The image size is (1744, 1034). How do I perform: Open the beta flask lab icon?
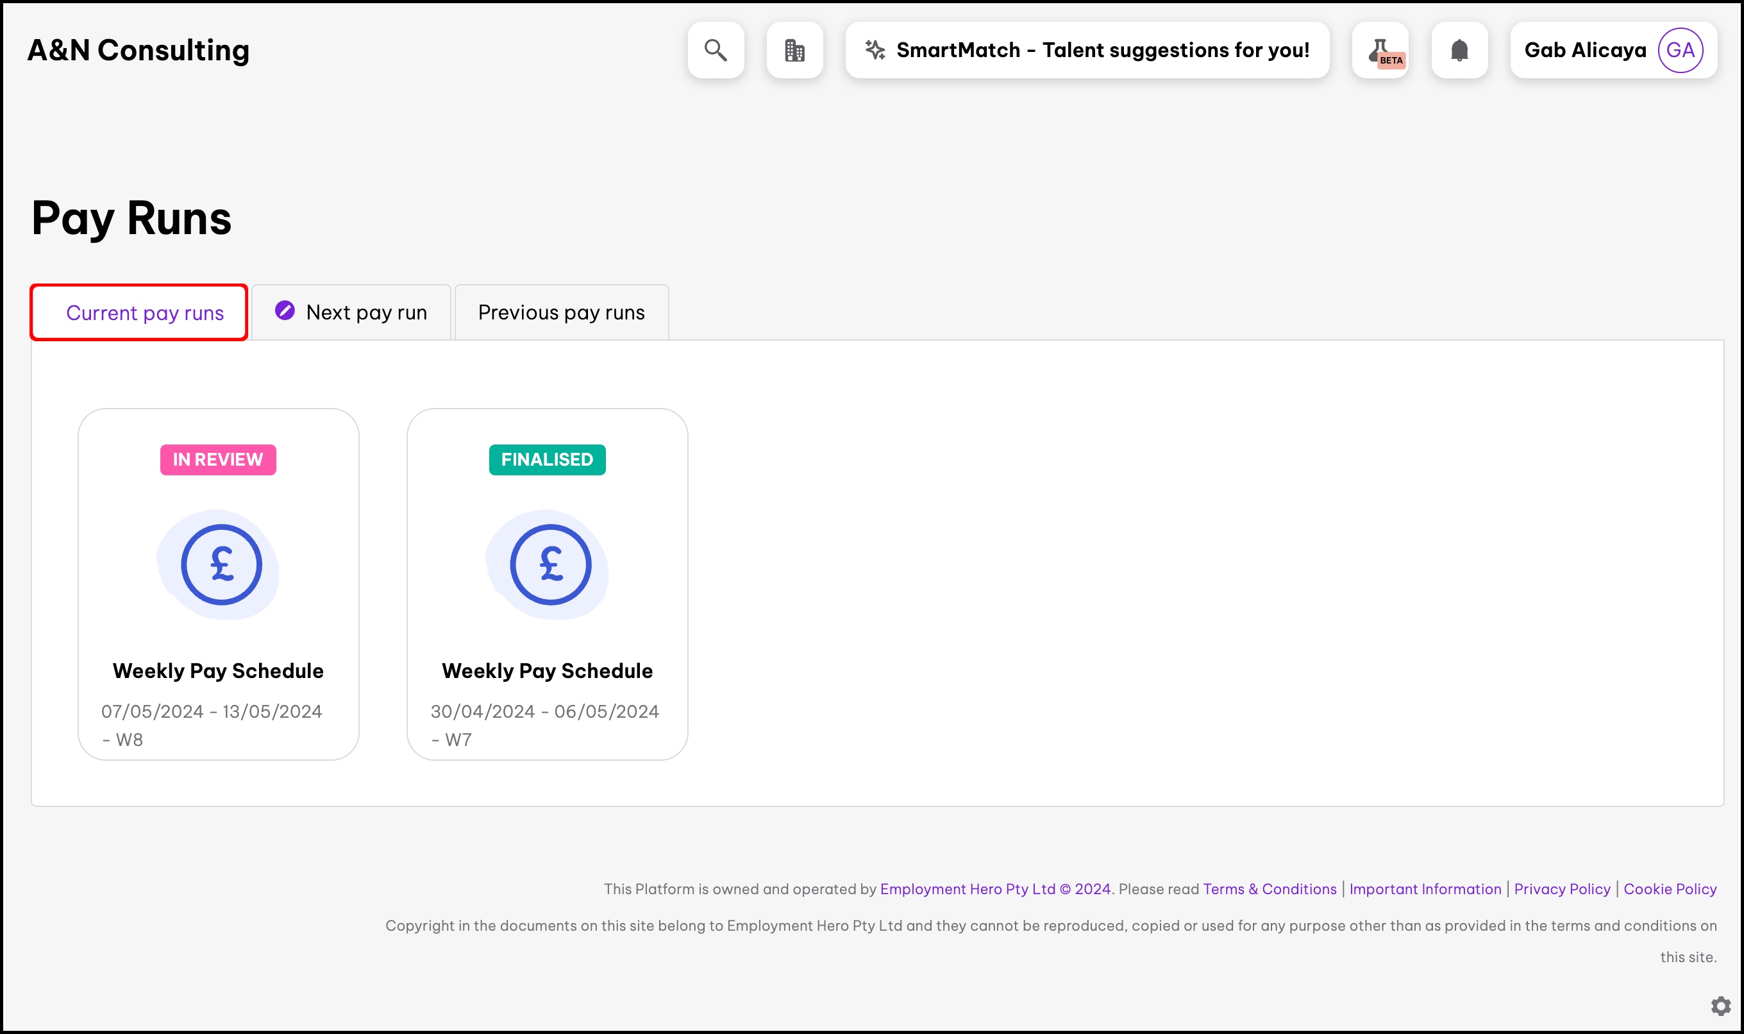(1380, 50)
